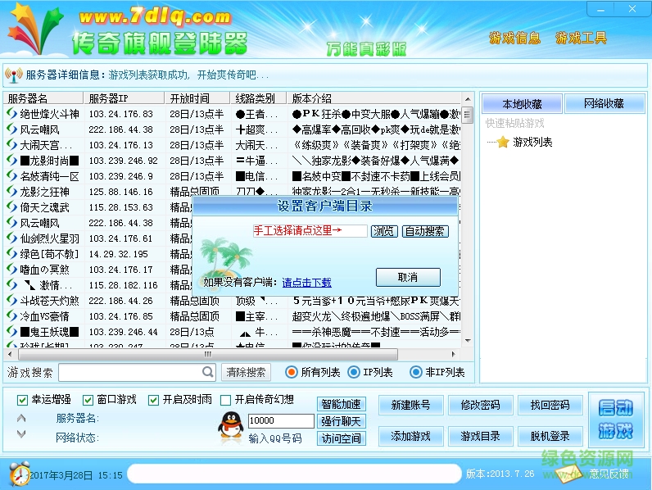The image size is (652, 490).
Task: Enable the 开启传奇幻想 checkbox
Action: pyautogui.click(x=226, y=400)
